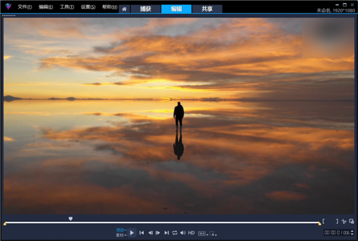Switch to 项目 (Project) playback mode

tap(120, 230)
